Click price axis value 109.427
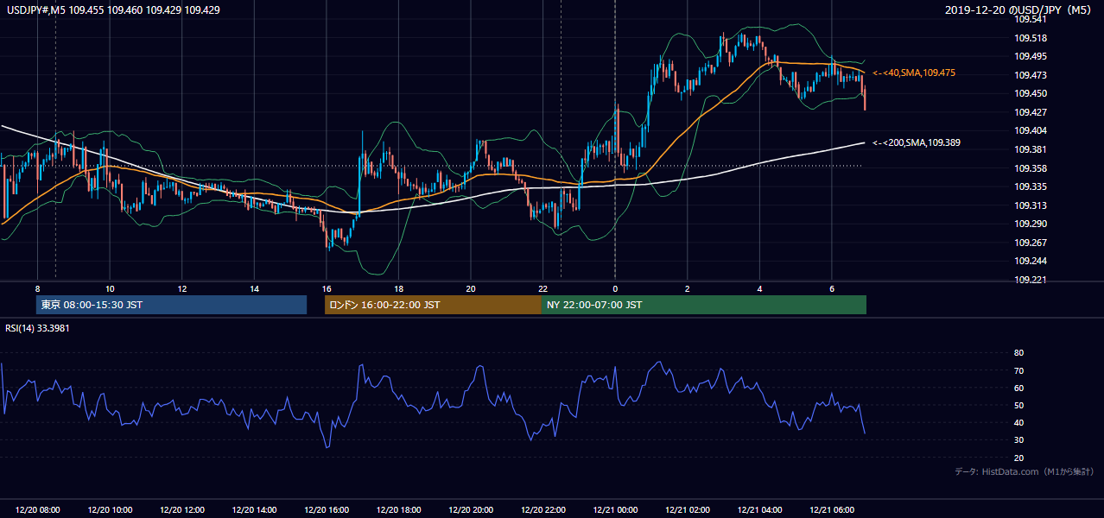Image resolution: width=1104 pixels, height=518 pixels. [x=1030, y=112]
